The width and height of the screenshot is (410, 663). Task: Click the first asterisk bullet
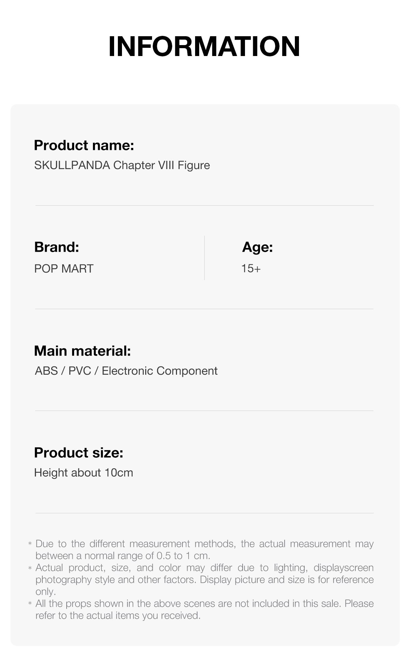30,544
